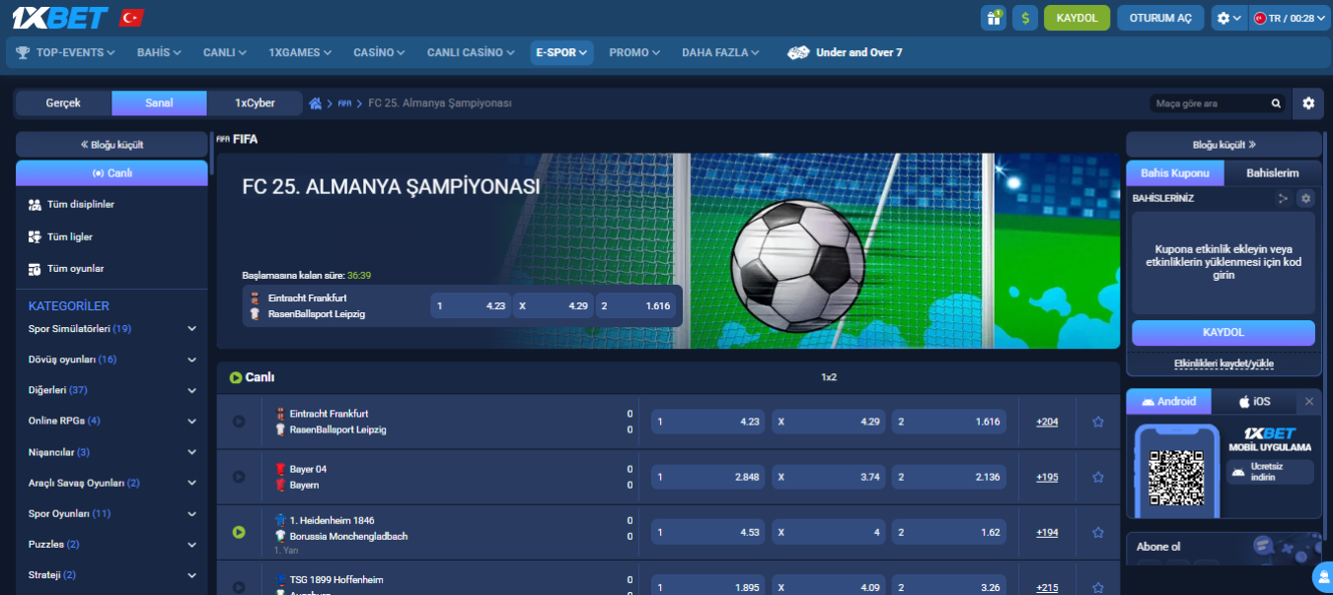Viewport: 1333px width, 595px height.
Task: Open +204 more markets link
Action: [1047, 422]
